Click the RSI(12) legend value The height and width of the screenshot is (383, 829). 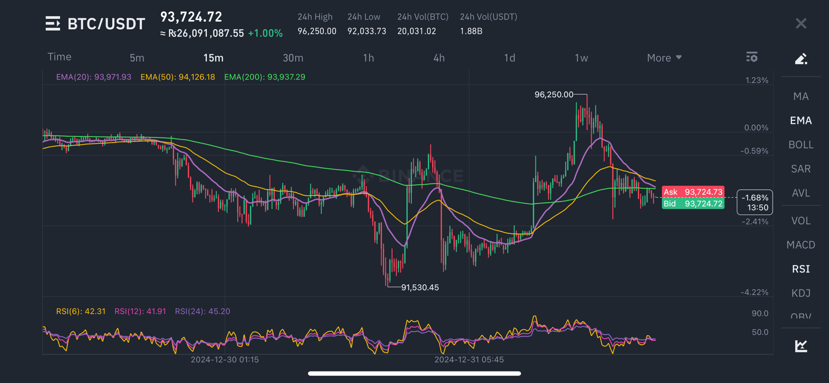pyautogui.click(x=140, y=311)
